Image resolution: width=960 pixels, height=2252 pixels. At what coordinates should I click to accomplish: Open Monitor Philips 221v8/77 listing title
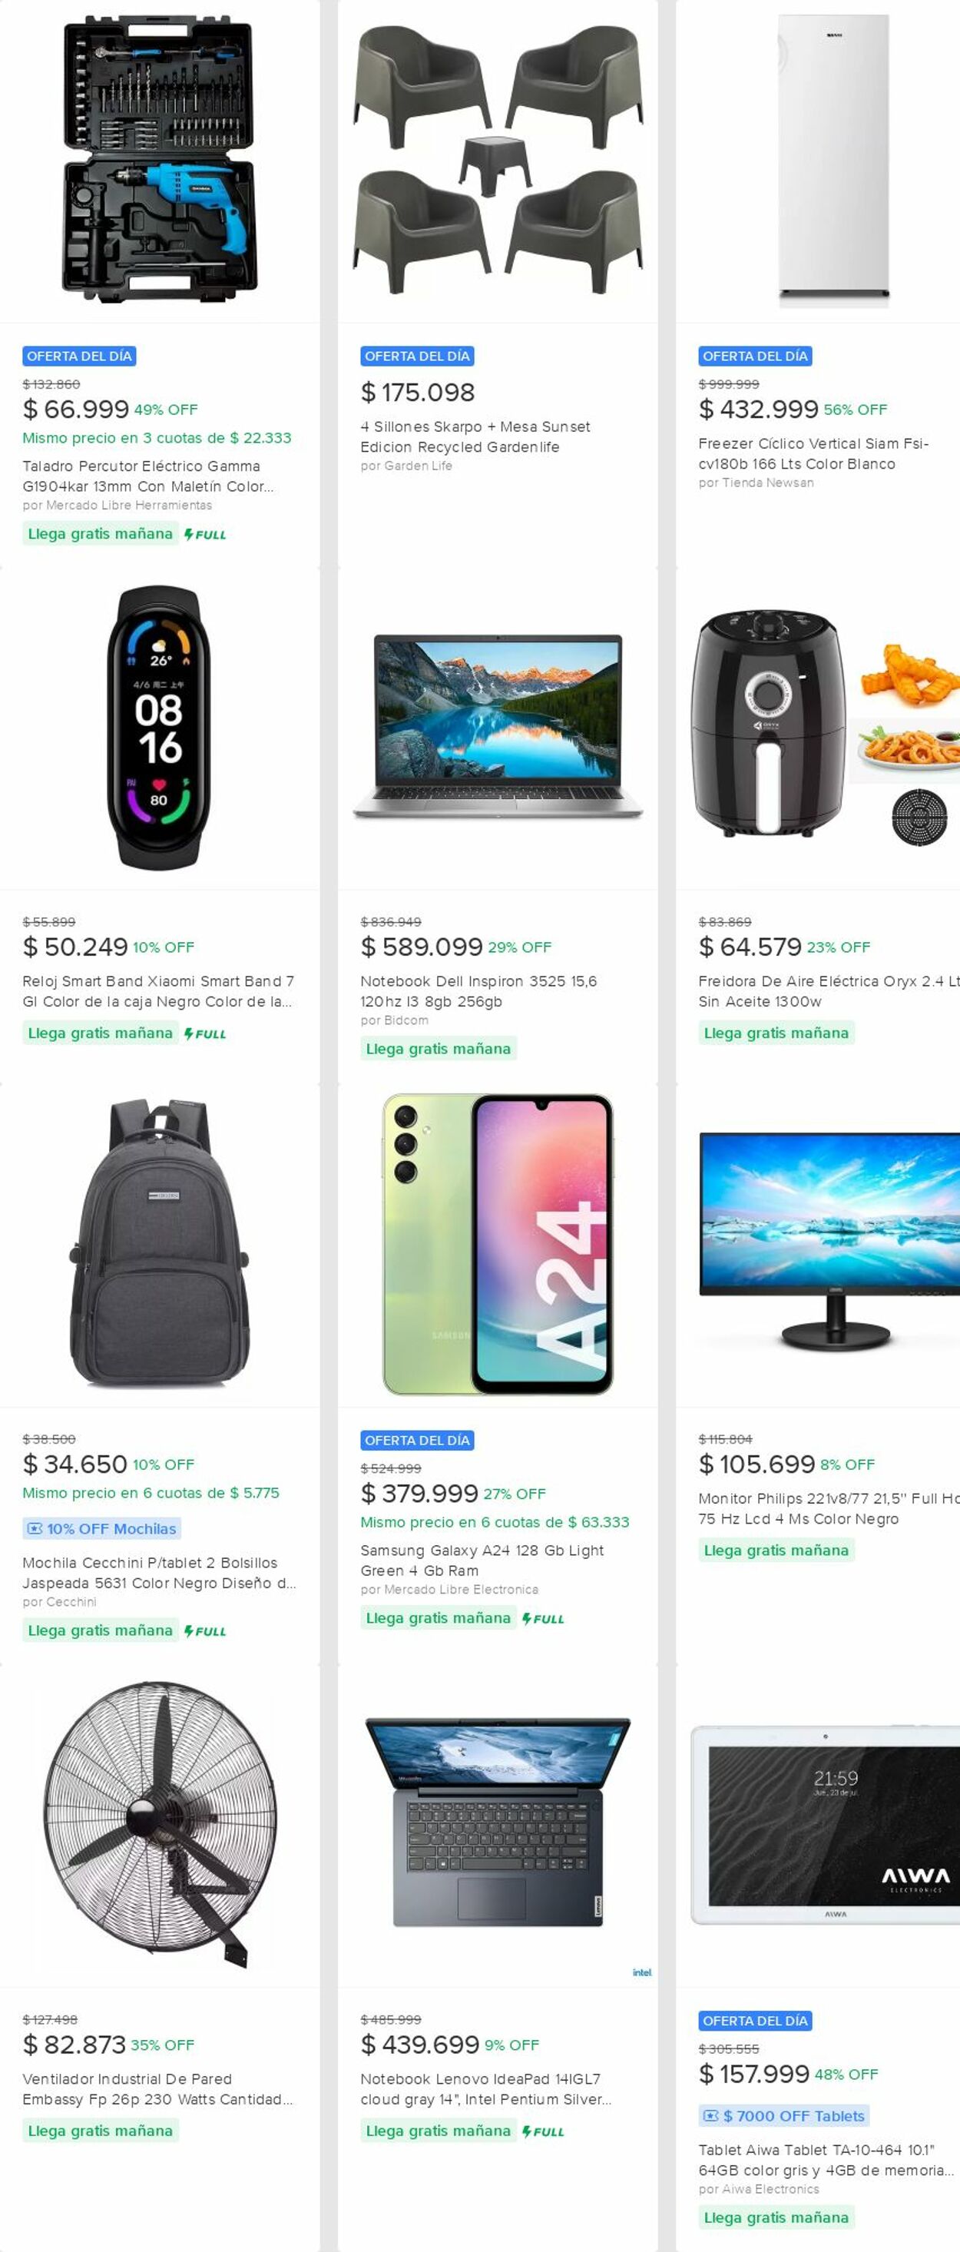point(828,1509)
